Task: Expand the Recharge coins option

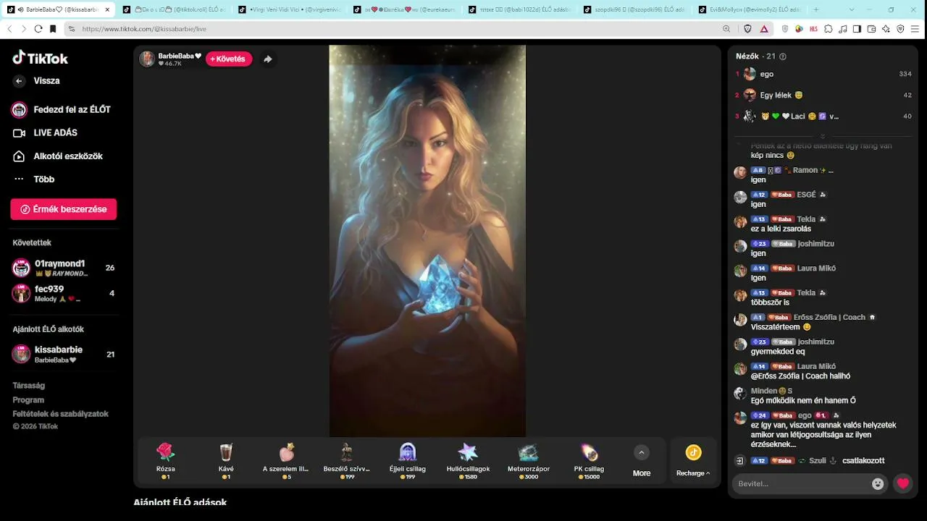Action: [x=693, y=461]
